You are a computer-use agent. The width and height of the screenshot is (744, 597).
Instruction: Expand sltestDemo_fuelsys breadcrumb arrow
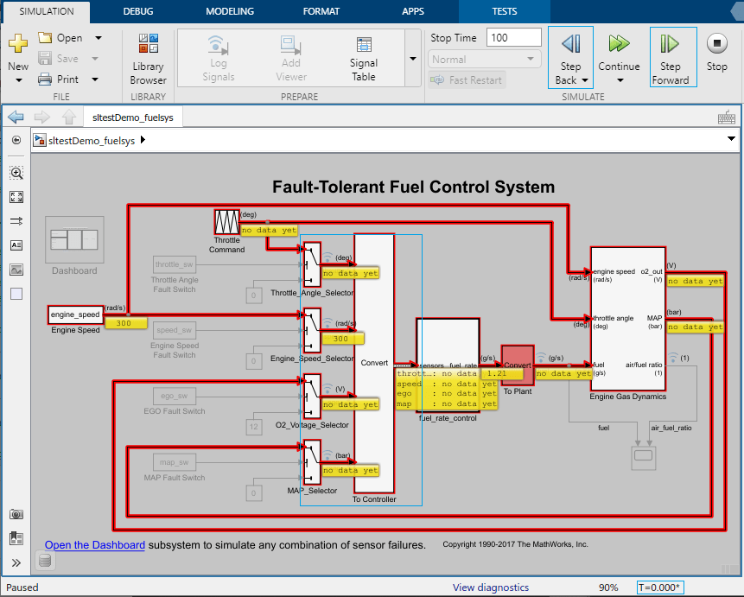(x=143, y=139)
